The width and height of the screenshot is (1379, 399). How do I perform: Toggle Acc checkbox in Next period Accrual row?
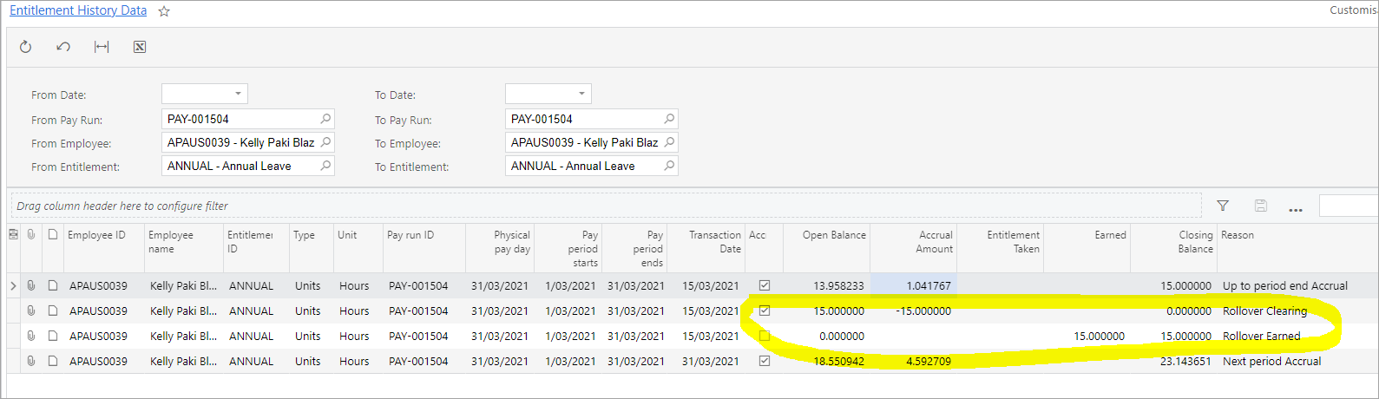(765, 361)
